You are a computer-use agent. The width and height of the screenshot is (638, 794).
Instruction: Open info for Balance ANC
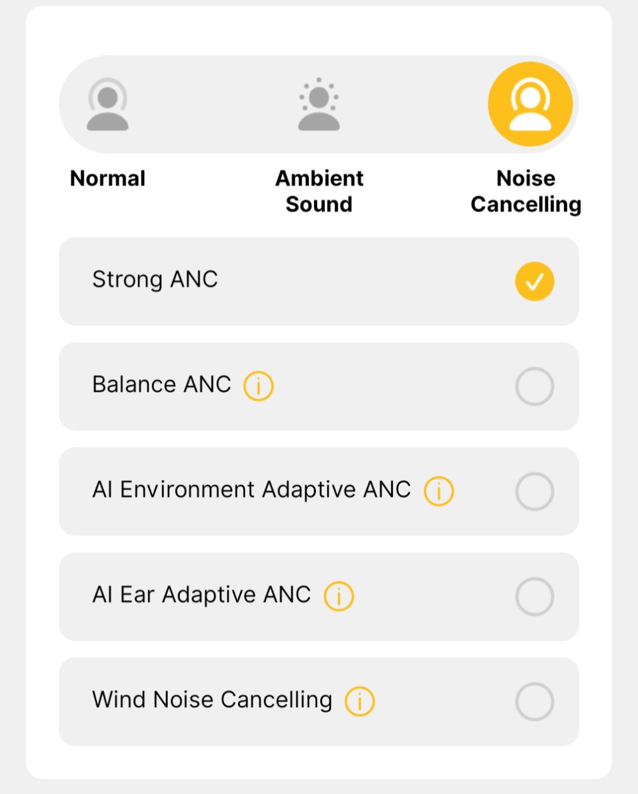pos(258,386)
